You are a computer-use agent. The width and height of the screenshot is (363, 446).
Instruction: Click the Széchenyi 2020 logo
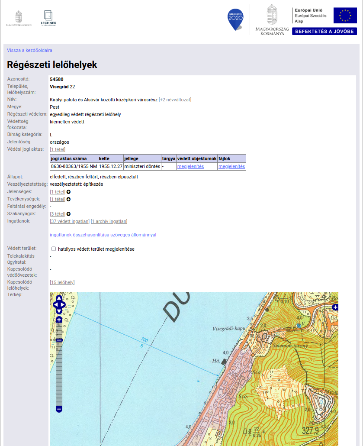tap(235, 19)
